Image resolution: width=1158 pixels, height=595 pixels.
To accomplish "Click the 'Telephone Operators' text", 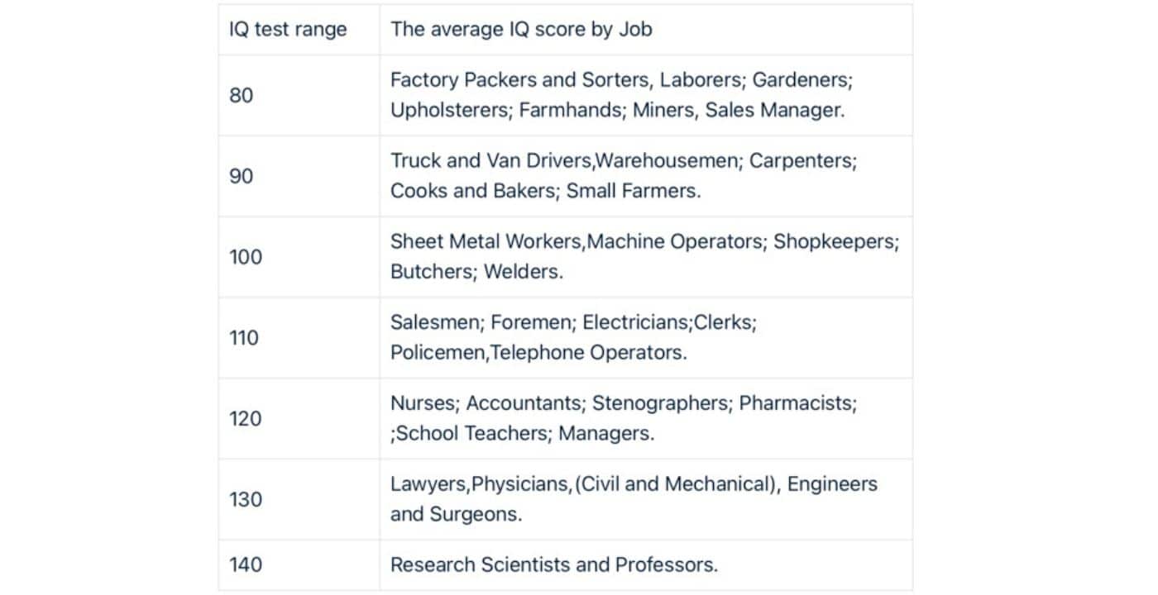I will (586, 353).
